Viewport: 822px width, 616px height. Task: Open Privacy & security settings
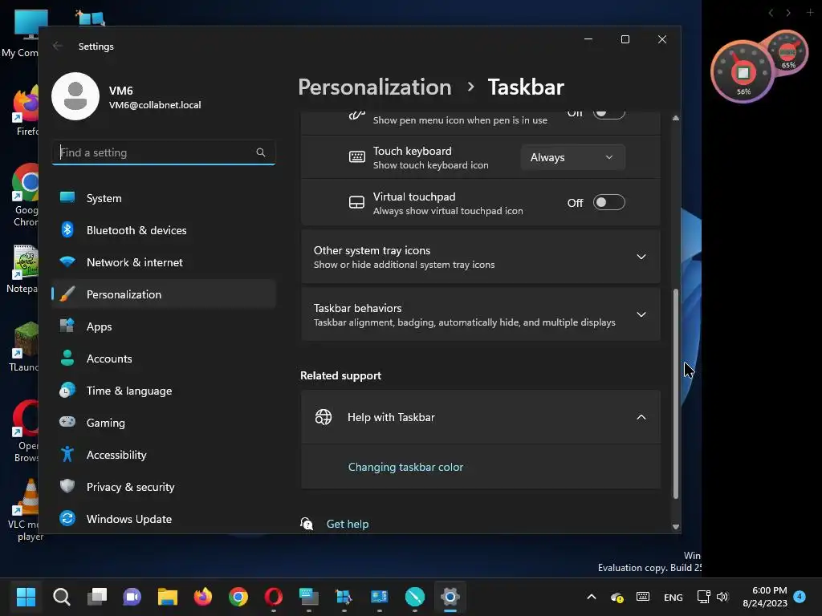164,487
